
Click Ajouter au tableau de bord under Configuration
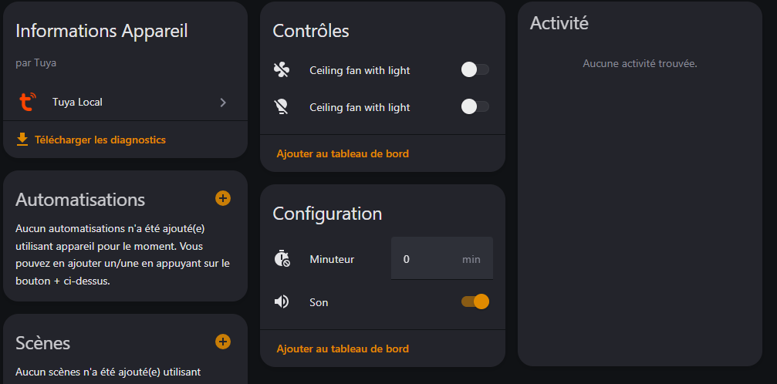pos(343,349)
